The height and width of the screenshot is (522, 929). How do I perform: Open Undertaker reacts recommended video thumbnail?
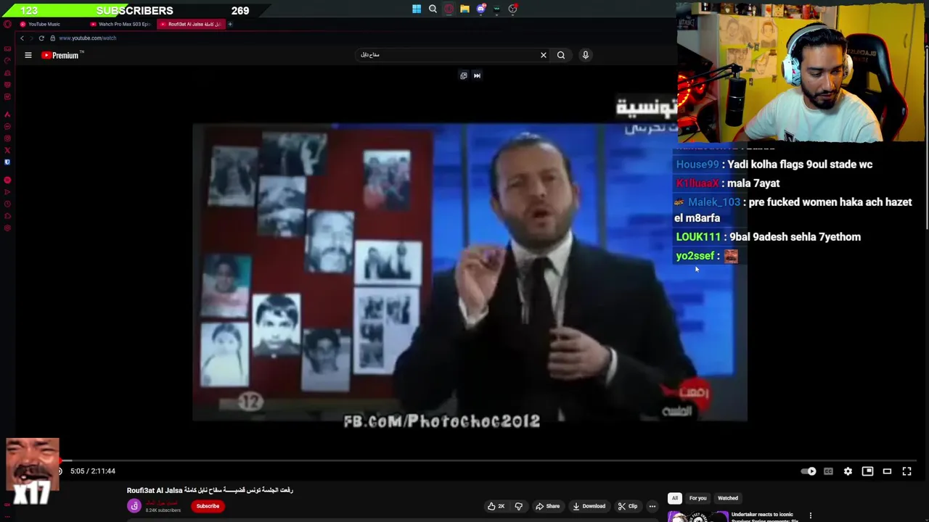tap(698, 517)
